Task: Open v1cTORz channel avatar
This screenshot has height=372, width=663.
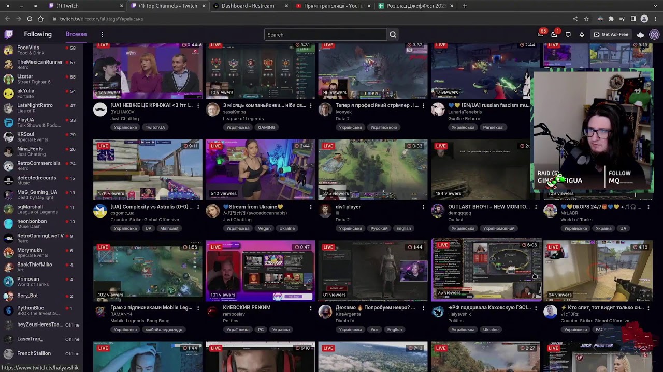Action: (x=551, y=312)
